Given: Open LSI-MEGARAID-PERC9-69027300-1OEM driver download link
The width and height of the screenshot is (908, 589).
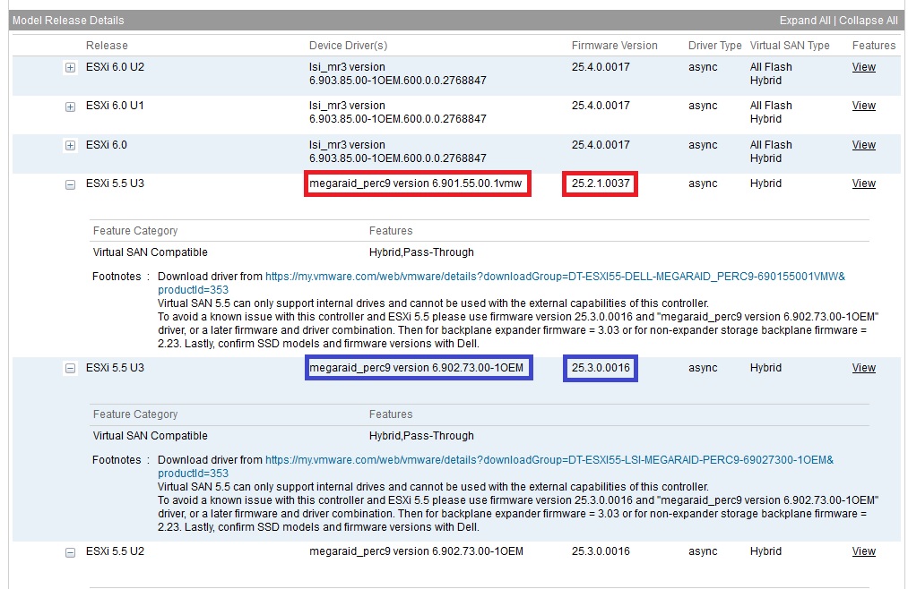Looking at the screenshot, I should tap(549, 460).
